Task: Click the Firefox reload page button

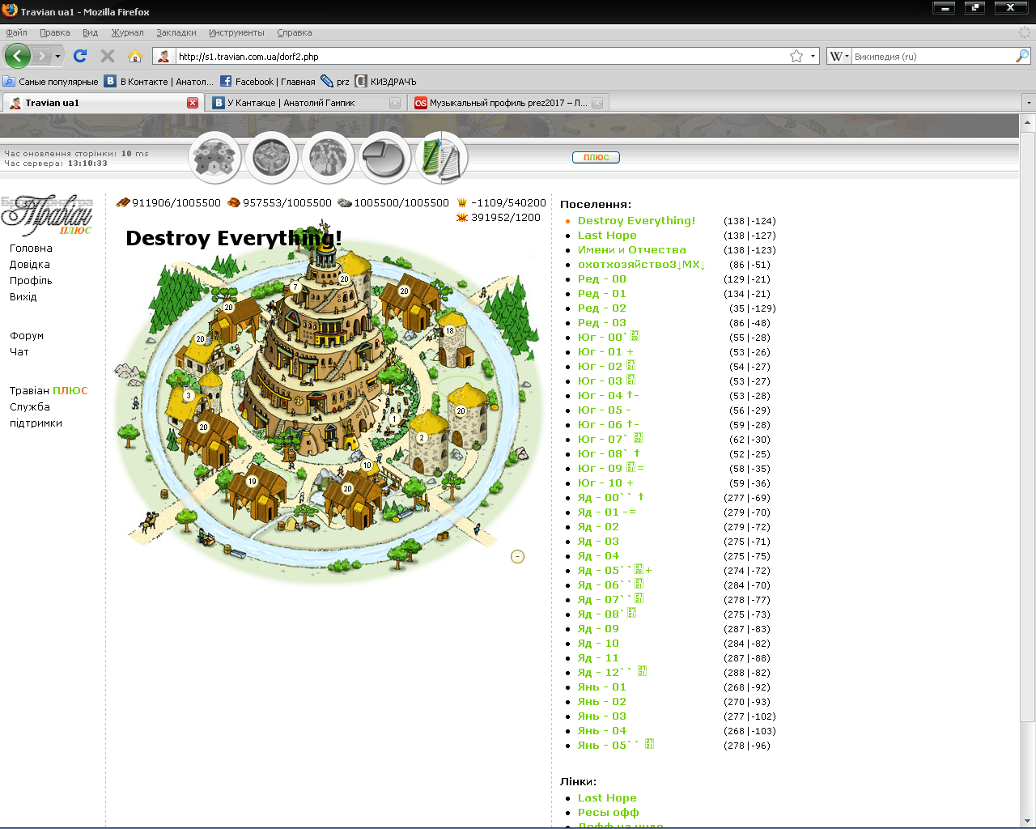Action: point(79,56)
